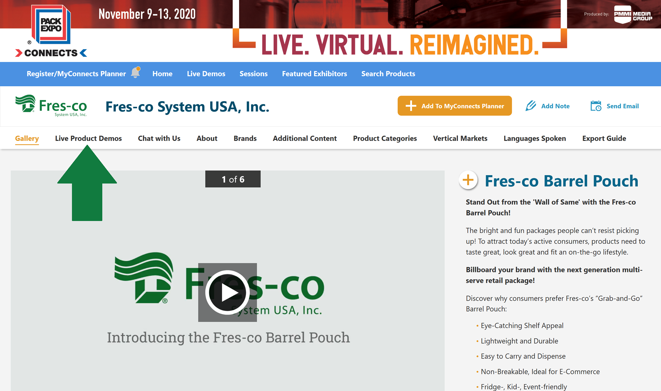661x391 pixels.
Task: Click 'The bright and fun packages' paragraph
Action: click(555, 241)
